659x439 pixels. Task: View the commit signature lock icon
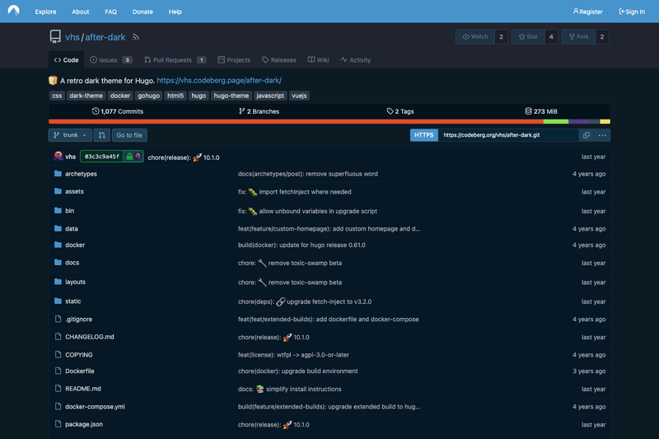pos(129,156)
